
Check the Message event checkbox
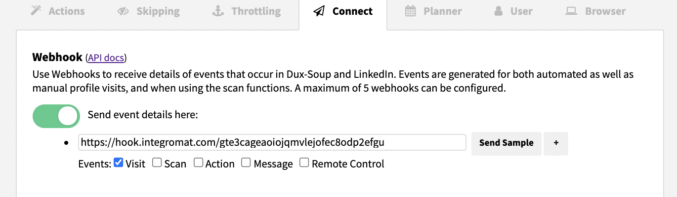click(x=246, y=163)
